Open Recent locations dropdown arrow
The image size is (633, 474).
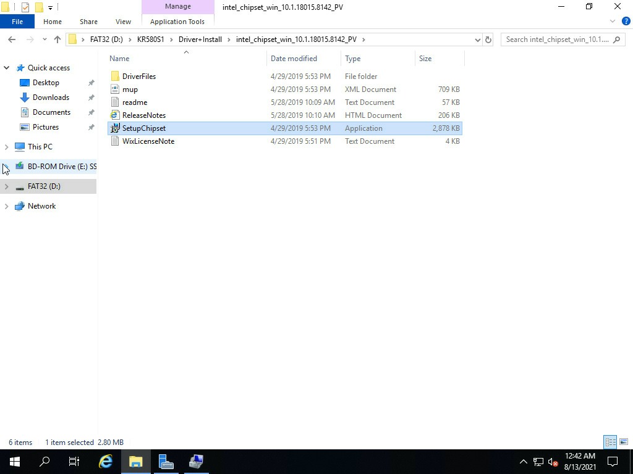[45, 39]
